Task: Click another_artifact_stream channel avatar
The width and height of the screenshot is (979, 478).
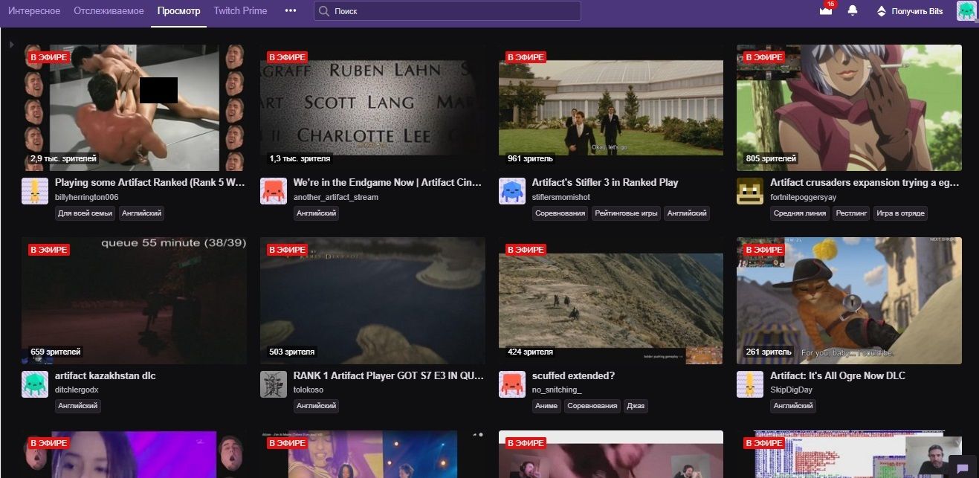Action: tap(274, 191)
